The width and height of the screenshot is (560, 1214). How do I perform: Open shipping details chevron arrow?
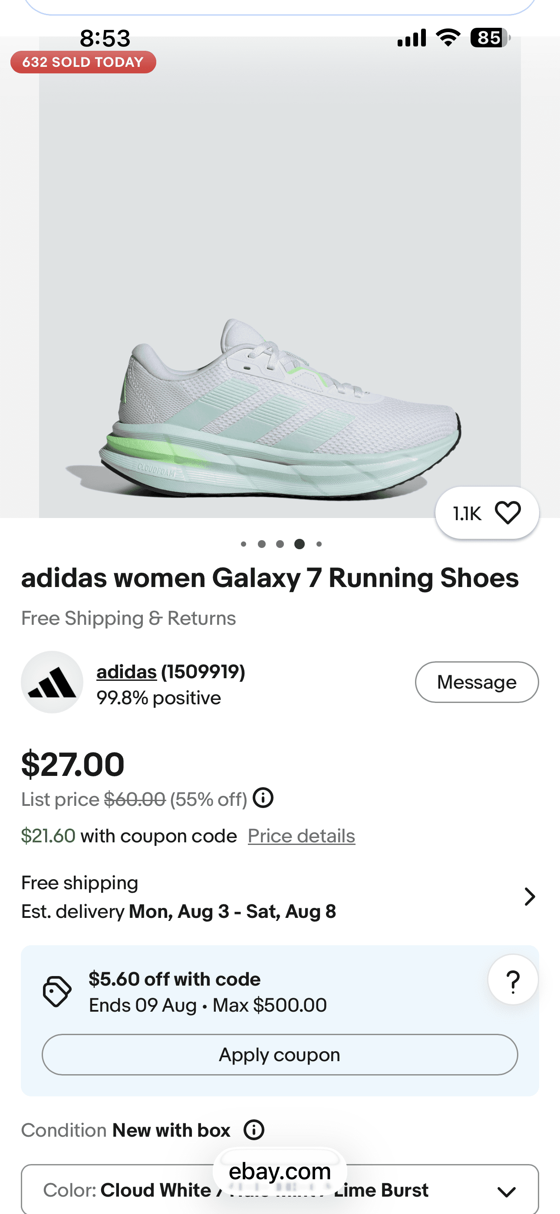530,897
